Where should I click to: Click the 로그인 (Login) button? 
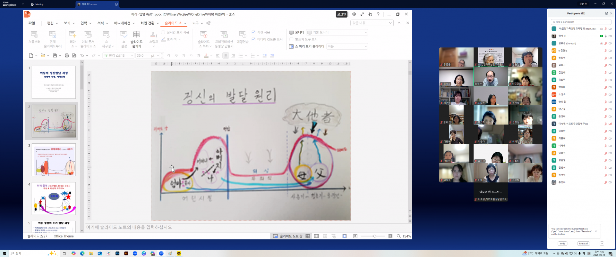coord(342,14)
